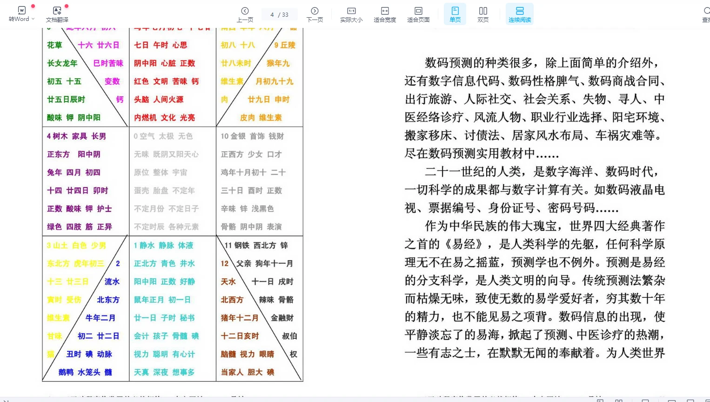Click the line 10 金银 首饰 钱财
Screen dimensions: 710x402
(x=252, y=136)
